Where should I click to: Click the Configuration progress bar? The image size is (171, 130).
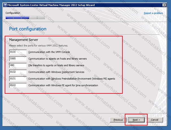pyautogui.click(x=25, y=18)
